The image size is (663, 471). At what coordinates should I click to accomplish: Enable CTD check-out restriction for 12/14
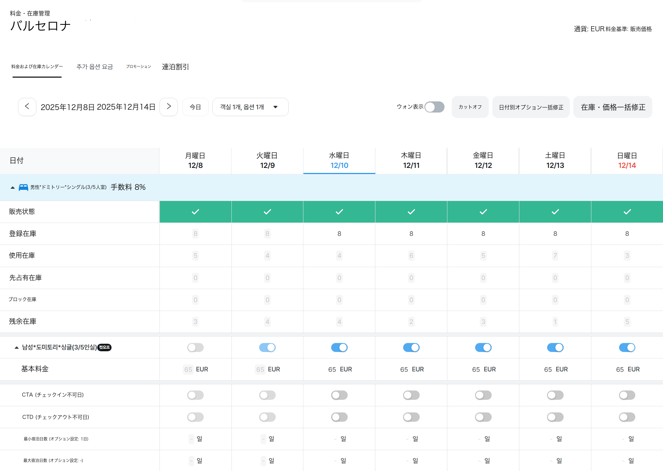[x=627, y=417]
